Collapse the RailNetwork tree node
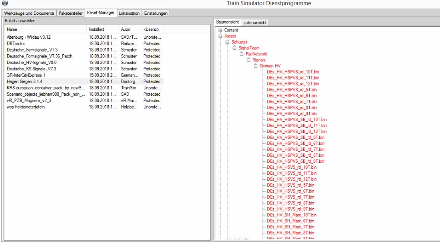 [241, 54]
